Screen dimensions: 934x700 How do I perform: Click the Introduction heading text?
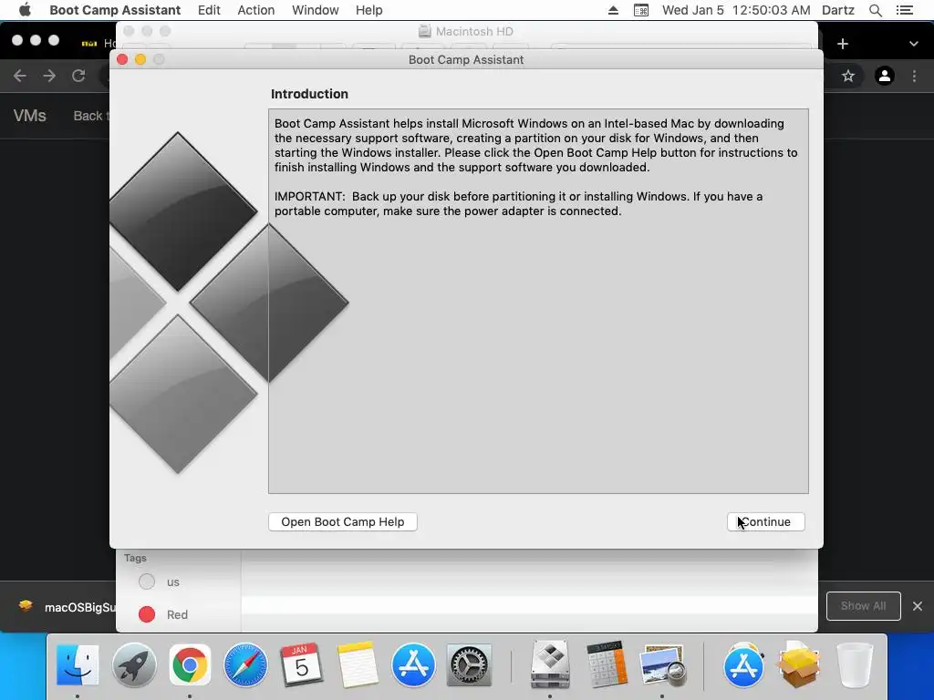tap(309, 94)
